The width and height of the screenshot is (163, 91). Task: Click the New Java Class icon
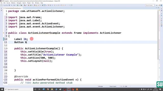tap(31, 5)
